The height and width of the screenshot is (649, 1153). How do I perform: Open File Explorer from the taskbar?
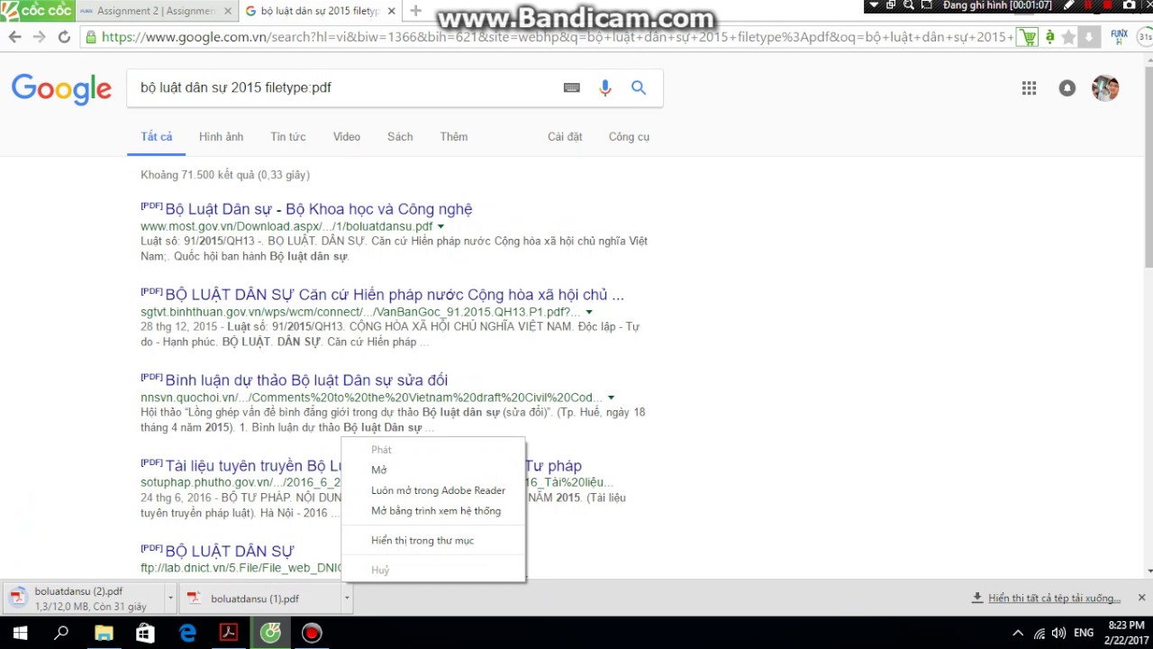click(104, 633)
